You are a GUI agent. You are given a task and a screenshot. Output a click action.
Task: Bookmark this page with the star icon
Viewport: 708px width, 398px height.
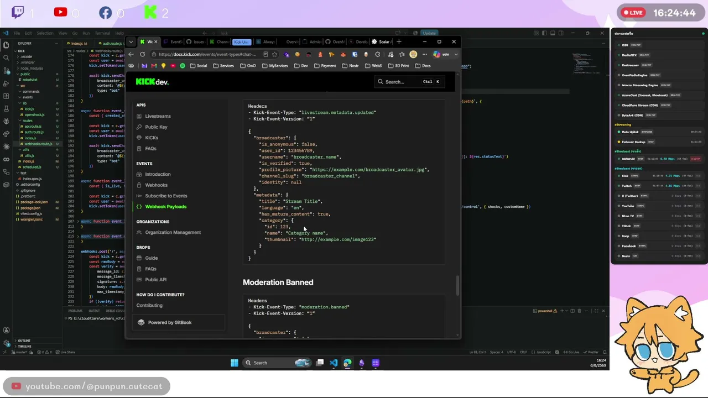click(x=275, y=54)
